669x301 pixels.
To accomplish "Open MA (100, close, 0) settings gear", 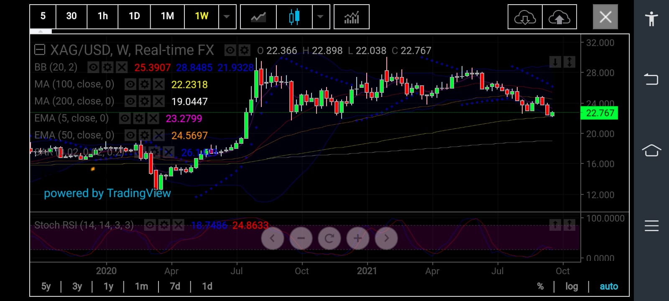I will click(145, 84).
